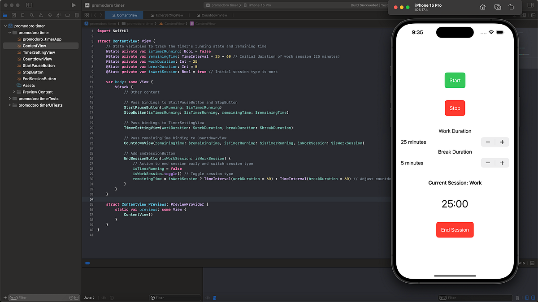Screen dimensions: 538x302
Task: Run the project using the play button
Action: (74, 5)
